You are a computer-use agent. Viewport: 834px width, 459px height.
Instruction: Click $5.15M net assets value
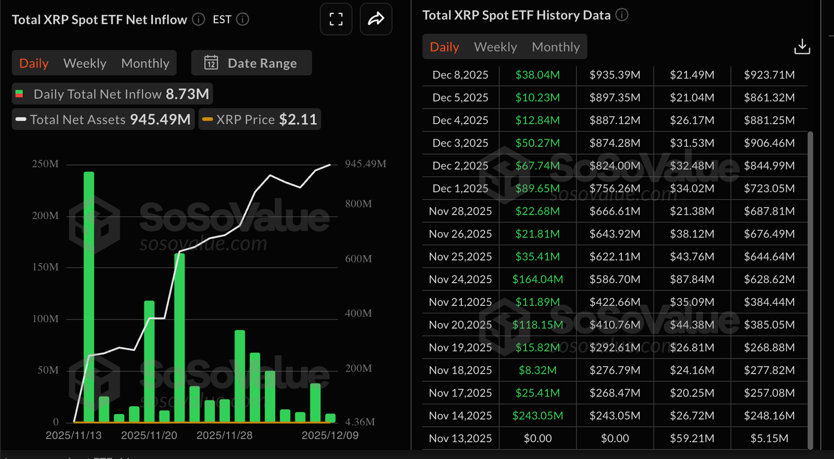click(x=769, y=438)
